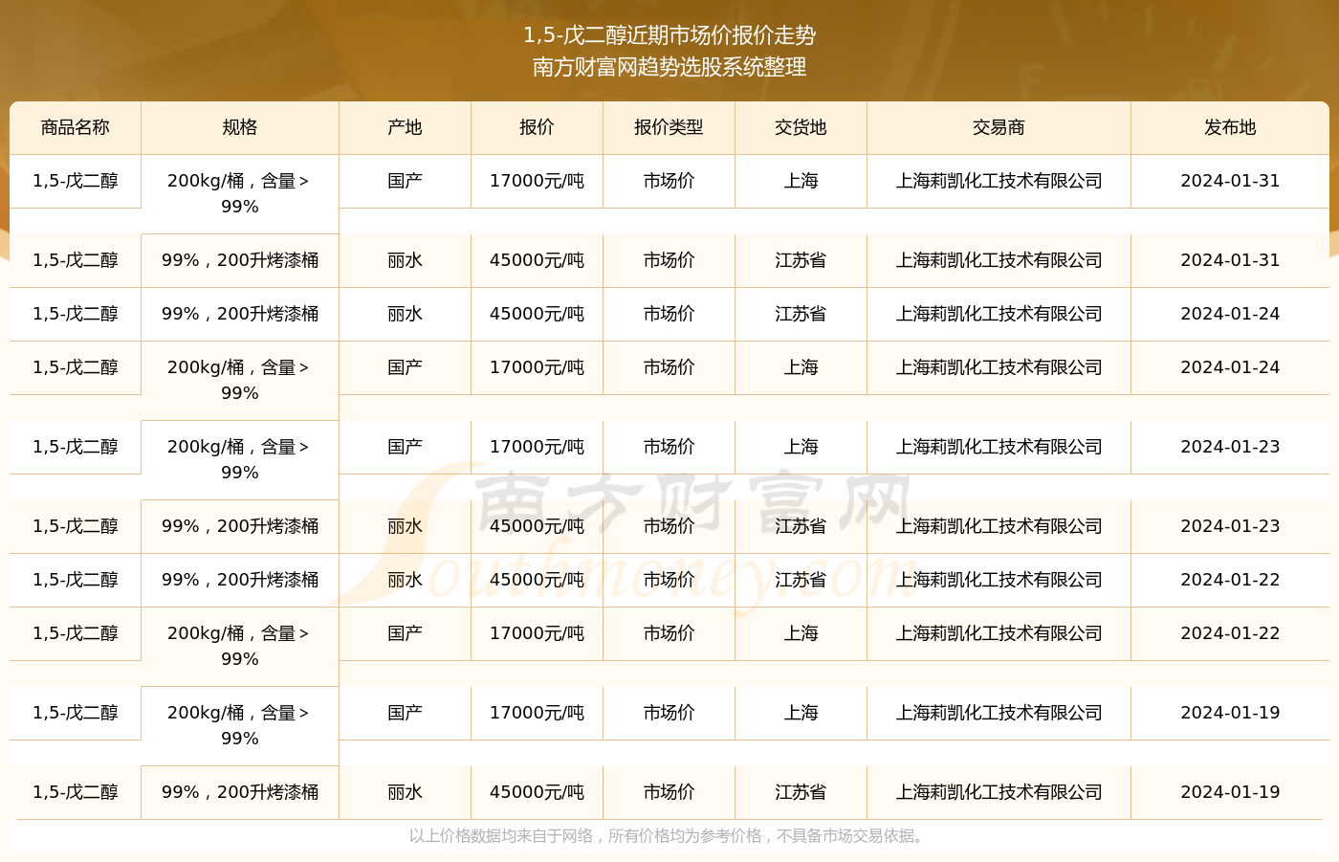
Task: Click the title 1,5-戊二醇近期市场价报价走势
Action: point(669,35)
